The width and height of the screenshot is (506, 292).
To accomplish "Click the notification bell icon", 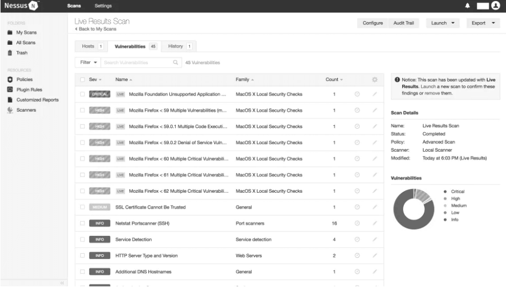I will coord(465,6).
